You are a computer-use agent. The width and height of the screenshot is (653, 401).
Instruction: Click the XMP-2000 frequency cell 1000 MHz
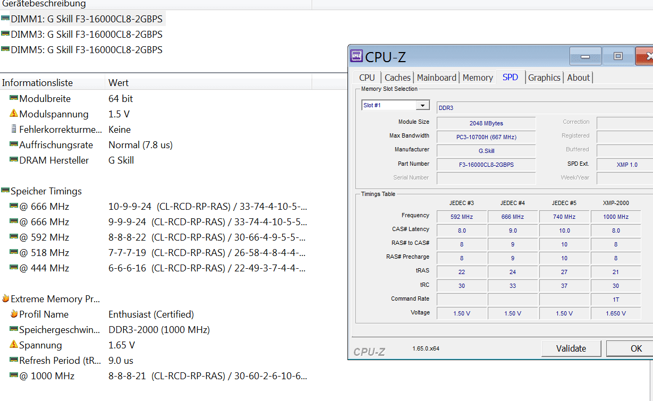(616, 216)
